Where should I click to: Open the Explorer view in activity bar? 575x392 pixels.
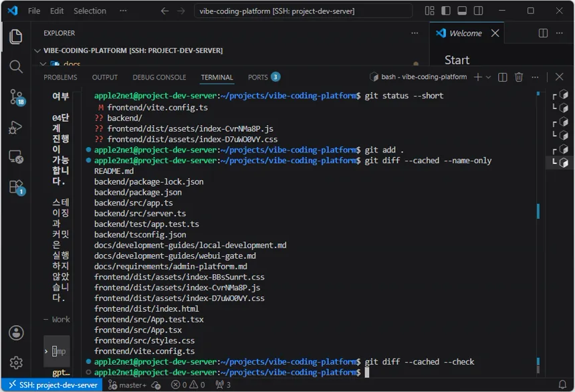point(16,37)
